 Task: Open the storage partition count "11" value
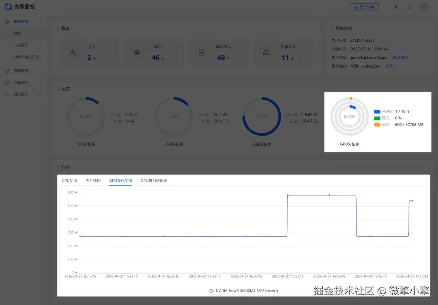pos(285,58)
